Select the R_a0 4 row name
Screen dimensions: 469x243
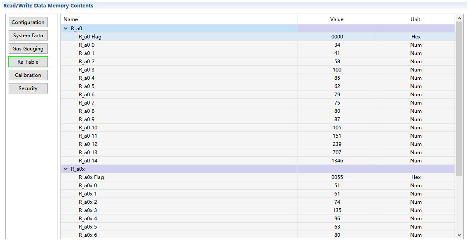pyautogui.click(x=87, y=78)
